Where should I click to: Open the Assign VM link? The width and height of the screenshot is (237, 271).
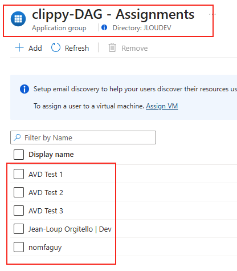[x=162, y=106]
